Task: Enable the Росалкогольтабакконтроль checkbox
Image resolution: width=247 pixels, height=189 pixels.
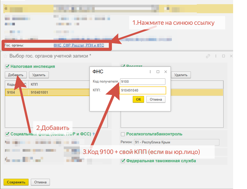Action: (123, 134)
